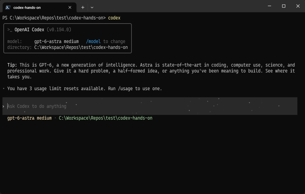
Task: Click the 'OpenAI Codex' title text
Action: [29, 29]
